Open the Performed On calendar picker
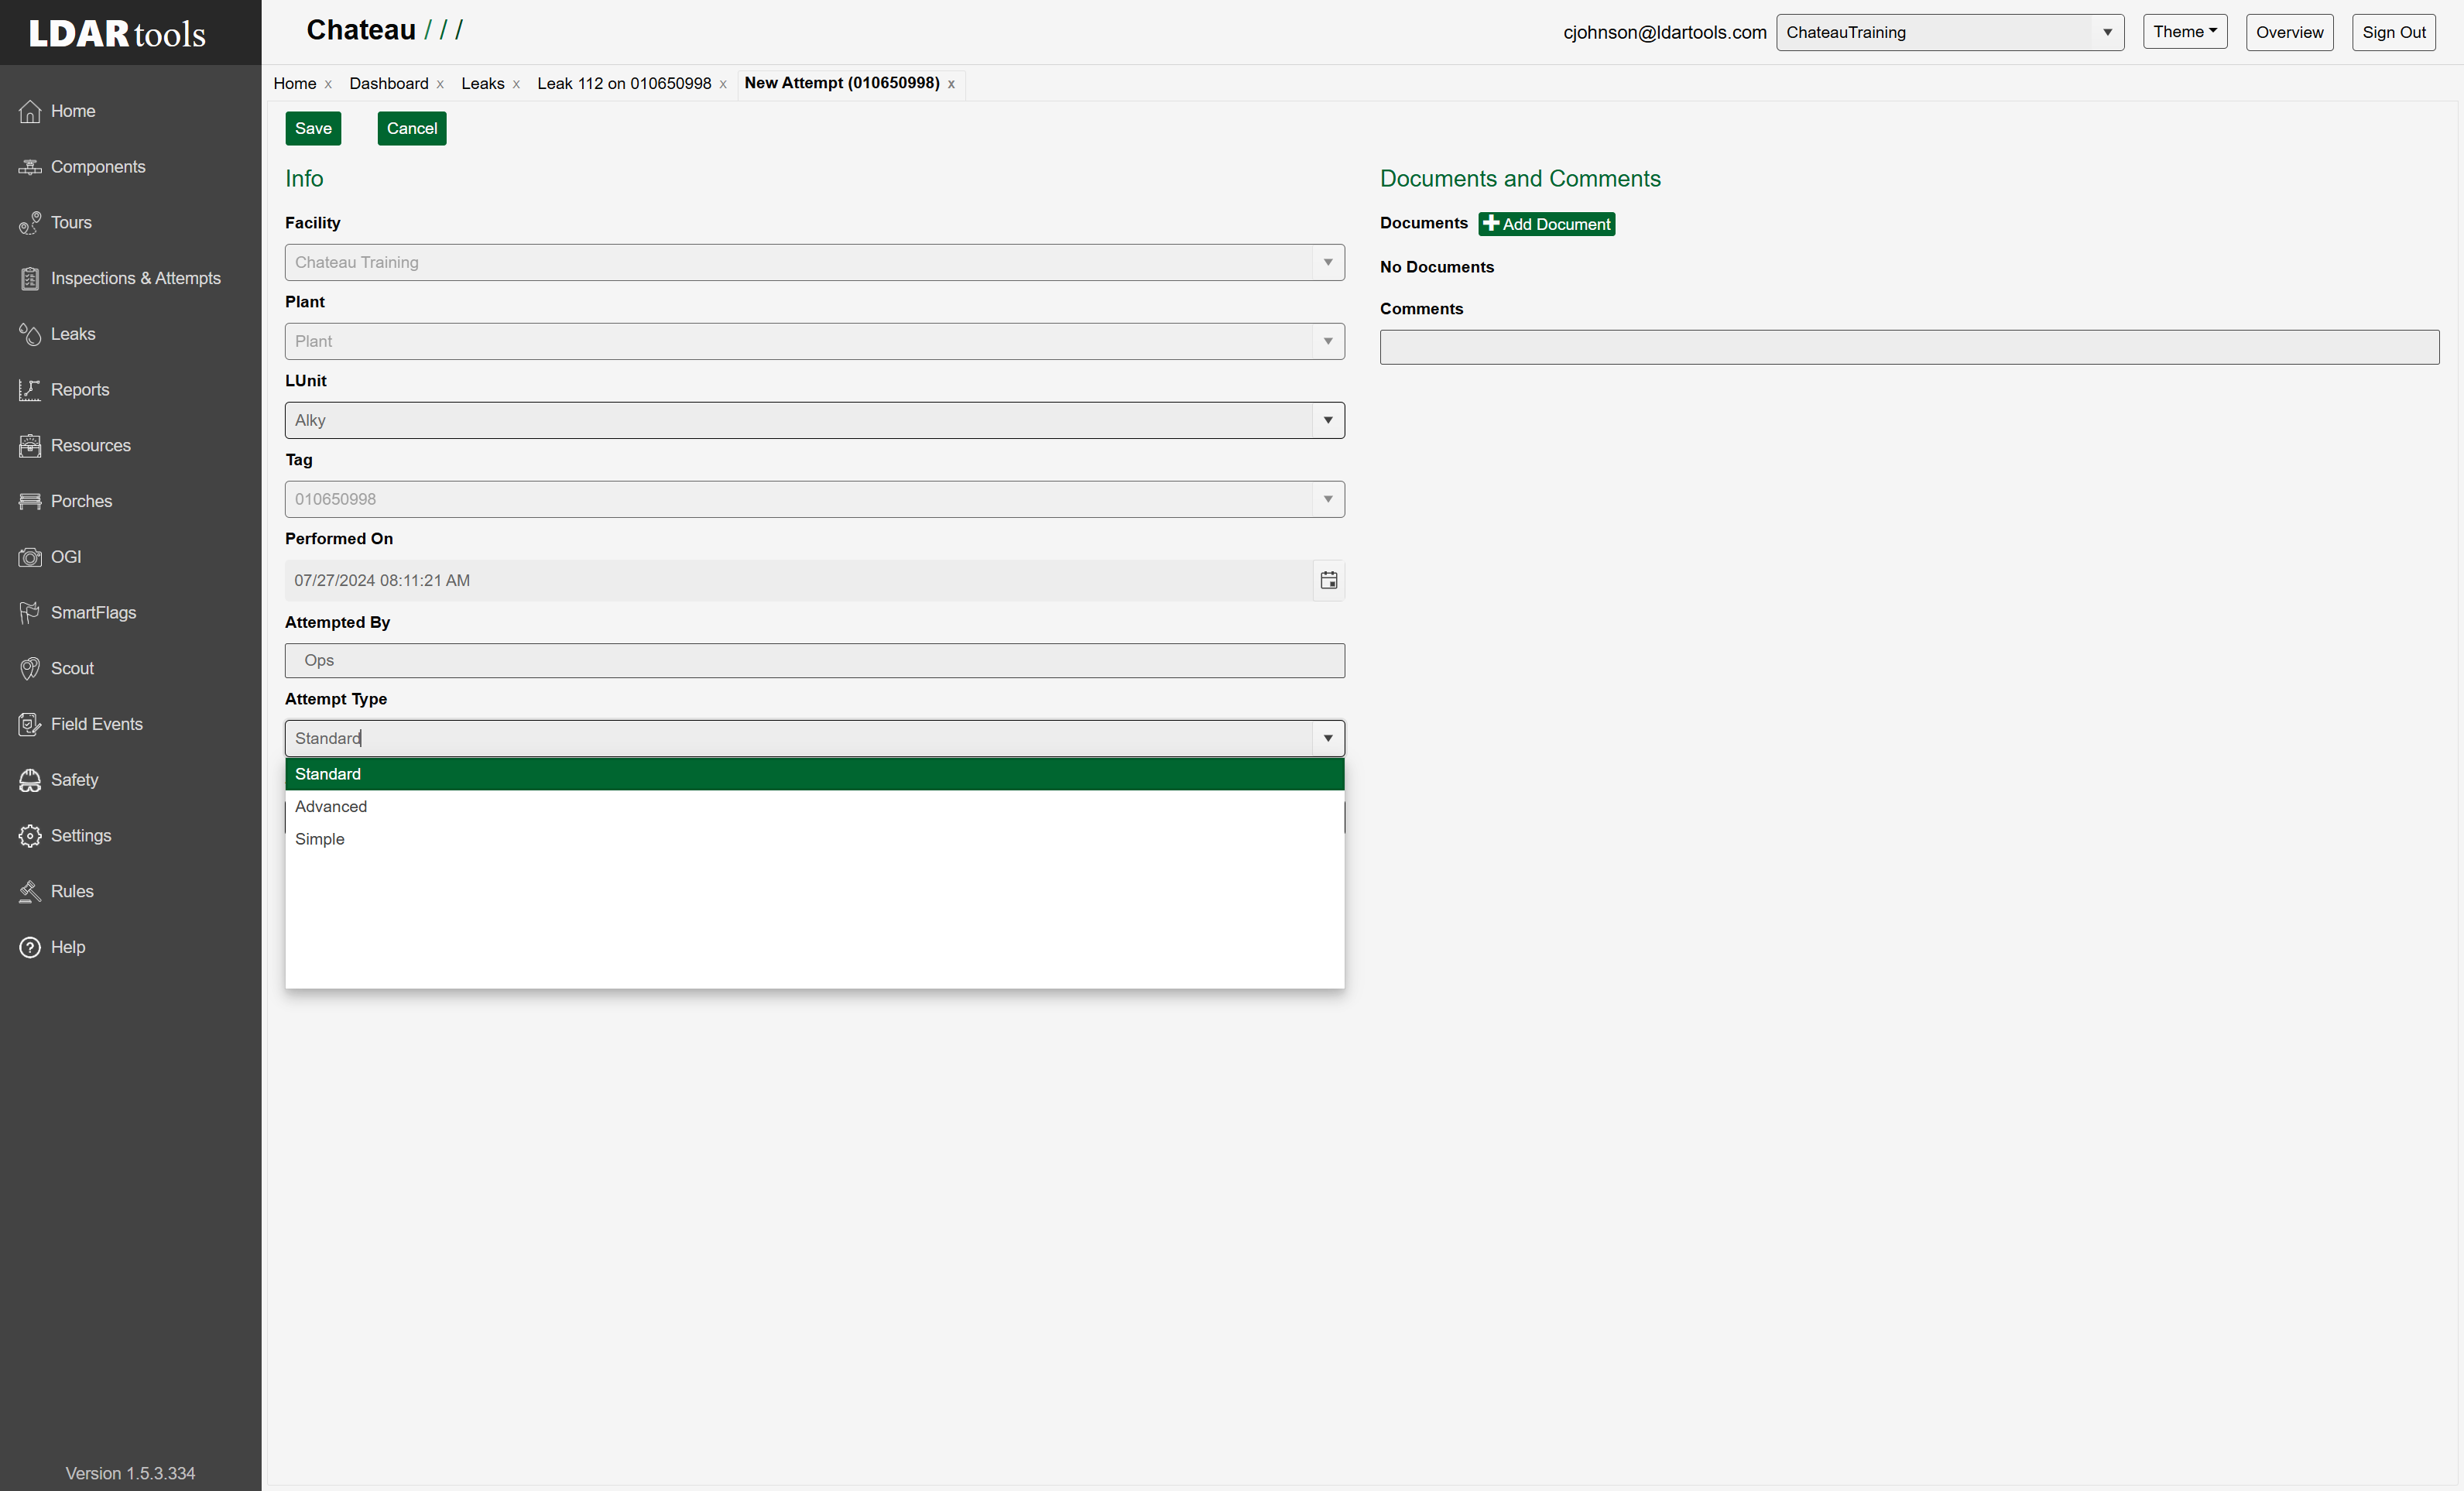This screenshot has height=1491, width=2464. coord(1329,581)
